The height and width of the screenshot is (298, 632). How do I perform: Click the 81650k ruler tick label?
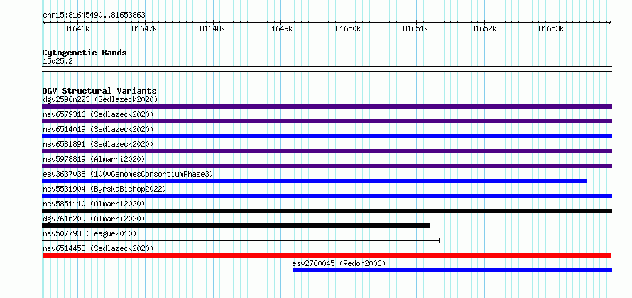348,29
